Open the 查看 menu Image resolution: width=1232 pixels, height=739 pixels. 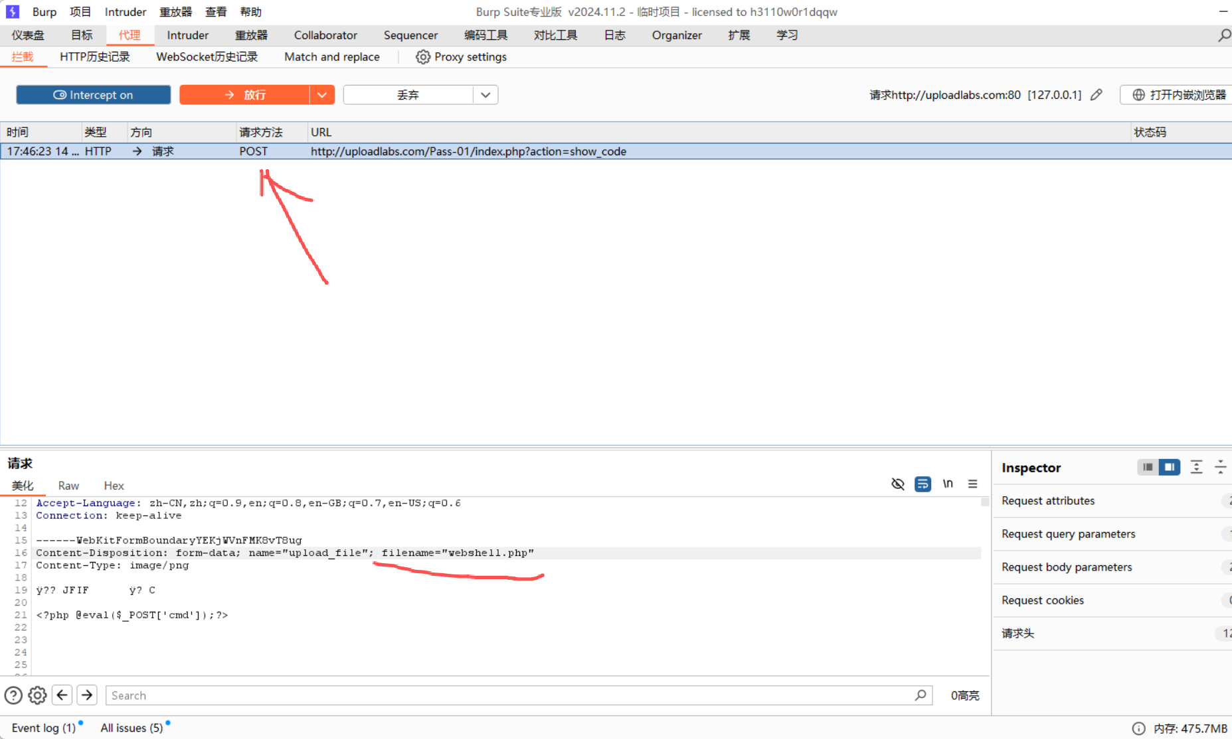pyautogui.click(x=216, y=12)
